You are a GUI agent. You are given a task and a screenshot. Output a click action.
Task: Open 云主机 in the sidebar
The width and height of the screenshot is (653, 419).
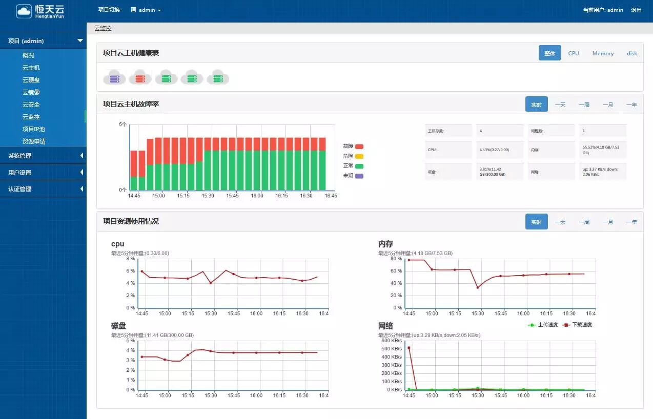pyautogui.click(x=31, y=68)
